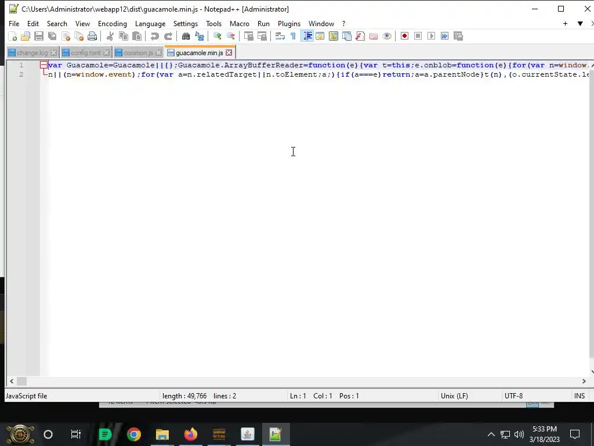The image size is (594, 446).
Task: Undo the last action via toolbar
Action: (x=154, y=36)
